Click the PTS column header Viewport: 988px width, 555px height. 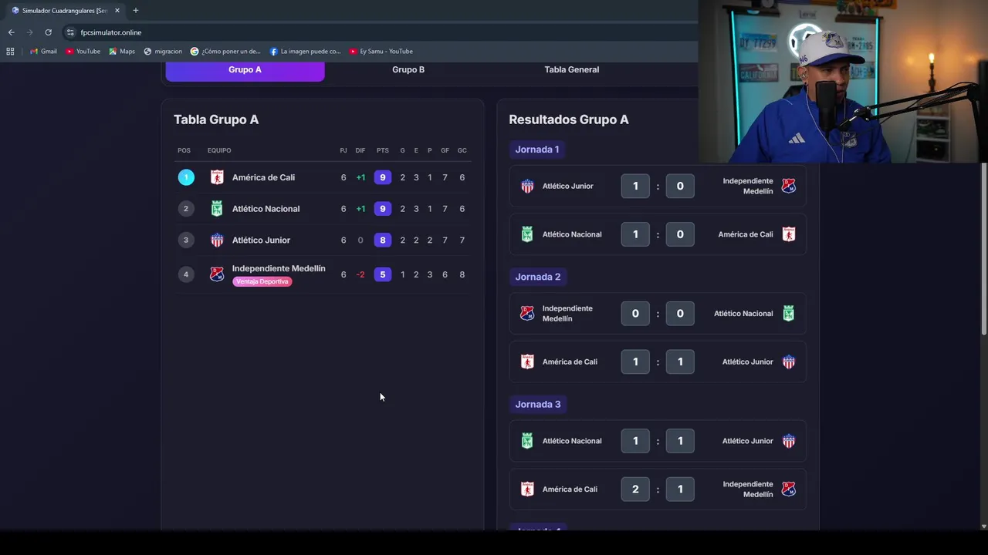[383, 150]
